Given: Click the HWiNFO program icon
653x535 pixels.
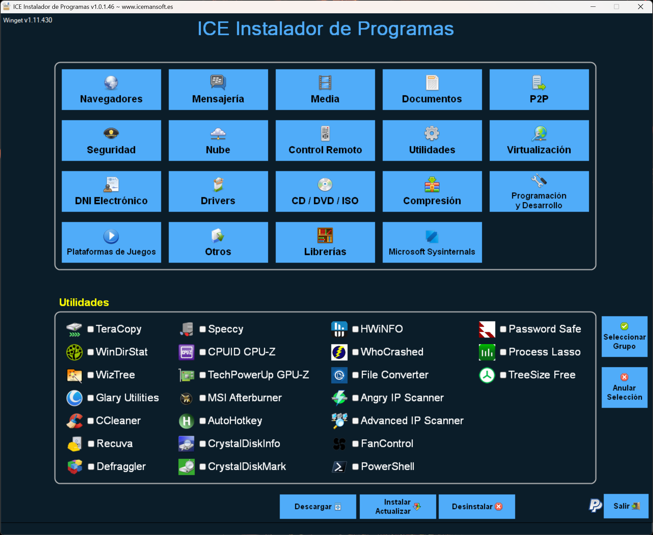Looking at the screenshot, I should (x=339, y=329).
